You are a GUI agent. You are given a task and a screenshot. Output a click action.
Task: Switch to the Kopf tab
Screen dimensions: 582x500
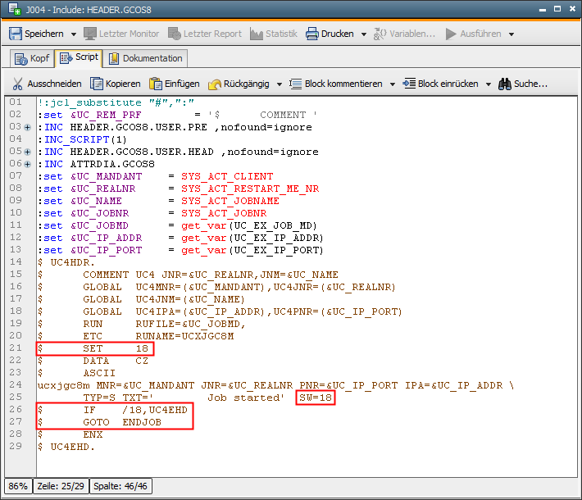point(32,58)
